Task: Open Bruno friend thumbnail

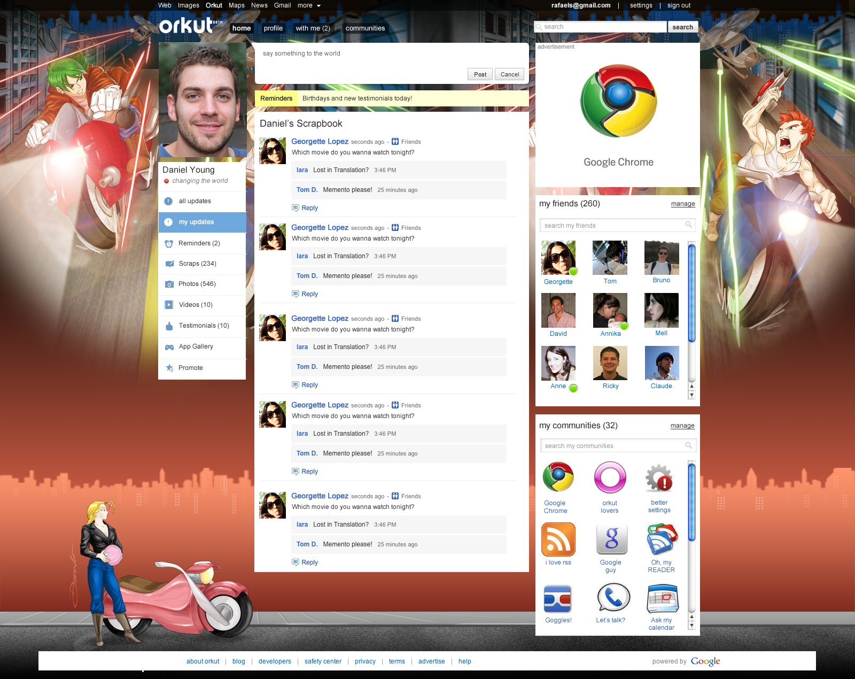Action: click(662, 258)
